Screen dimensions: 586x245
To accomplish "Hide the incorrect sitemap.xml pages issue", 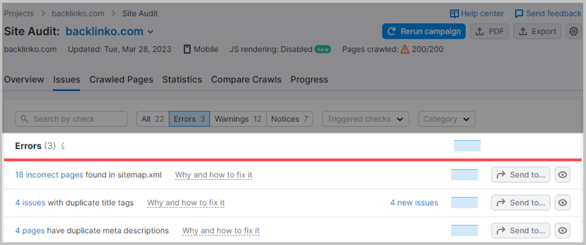I will pos(563,175).
